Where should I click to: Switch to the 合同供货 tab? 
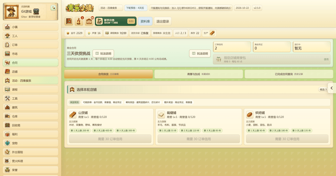pyautogui.click(x=109, y=74)
